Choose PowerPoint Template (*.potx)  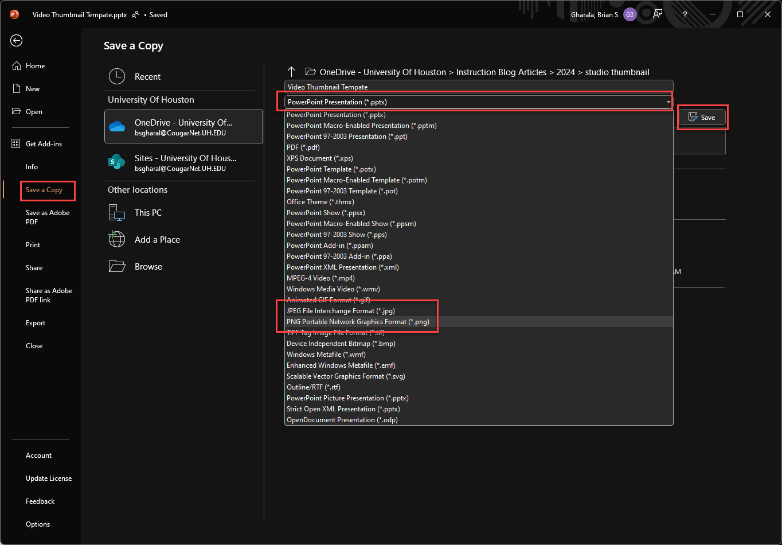pos(479,169)
